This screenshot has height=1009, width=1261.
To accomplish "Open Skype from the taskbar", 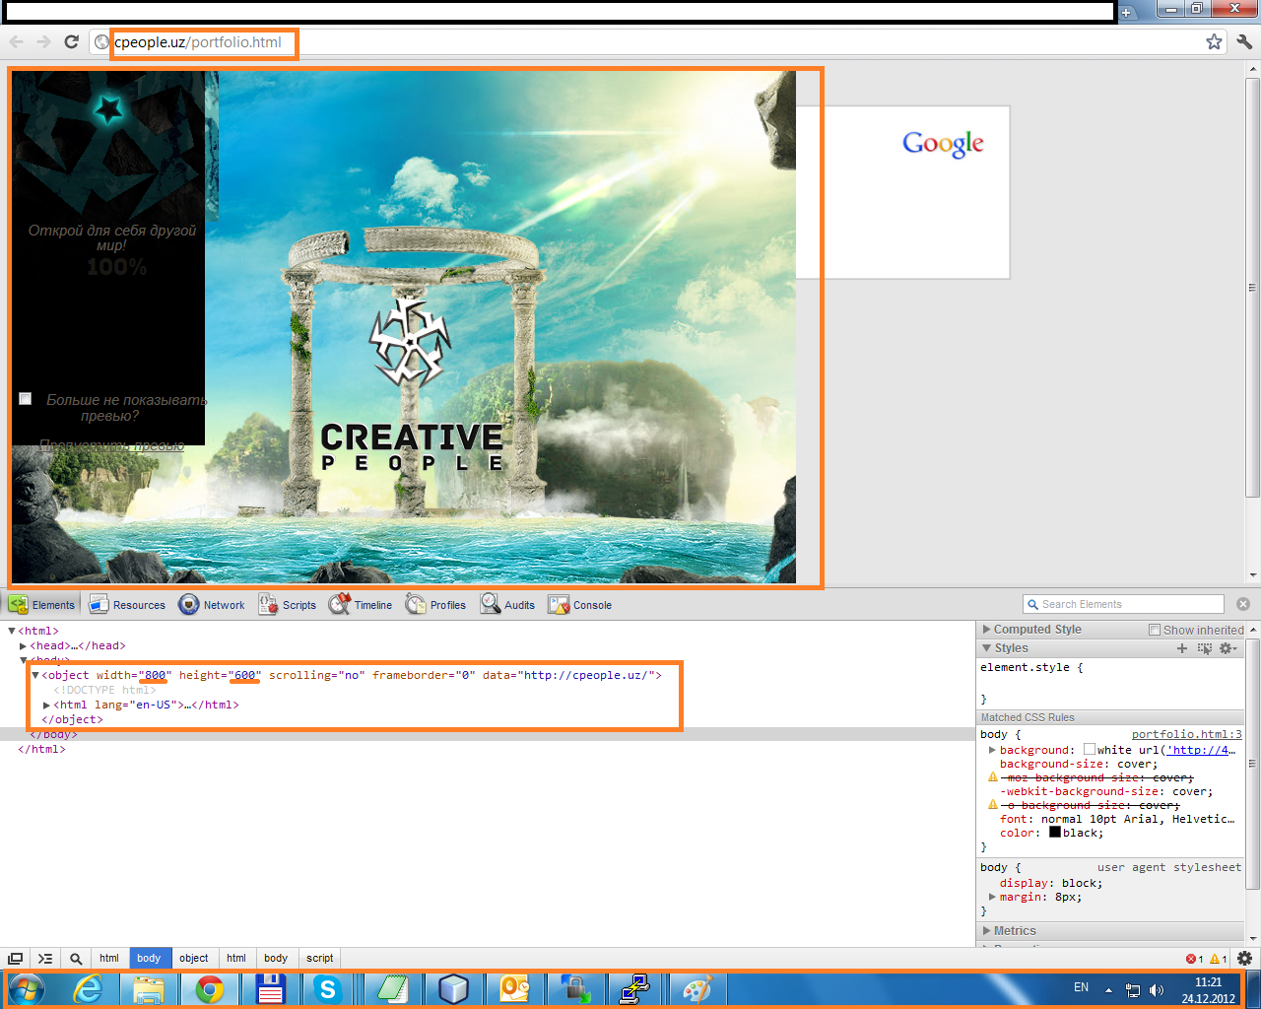I will (328, 989).
